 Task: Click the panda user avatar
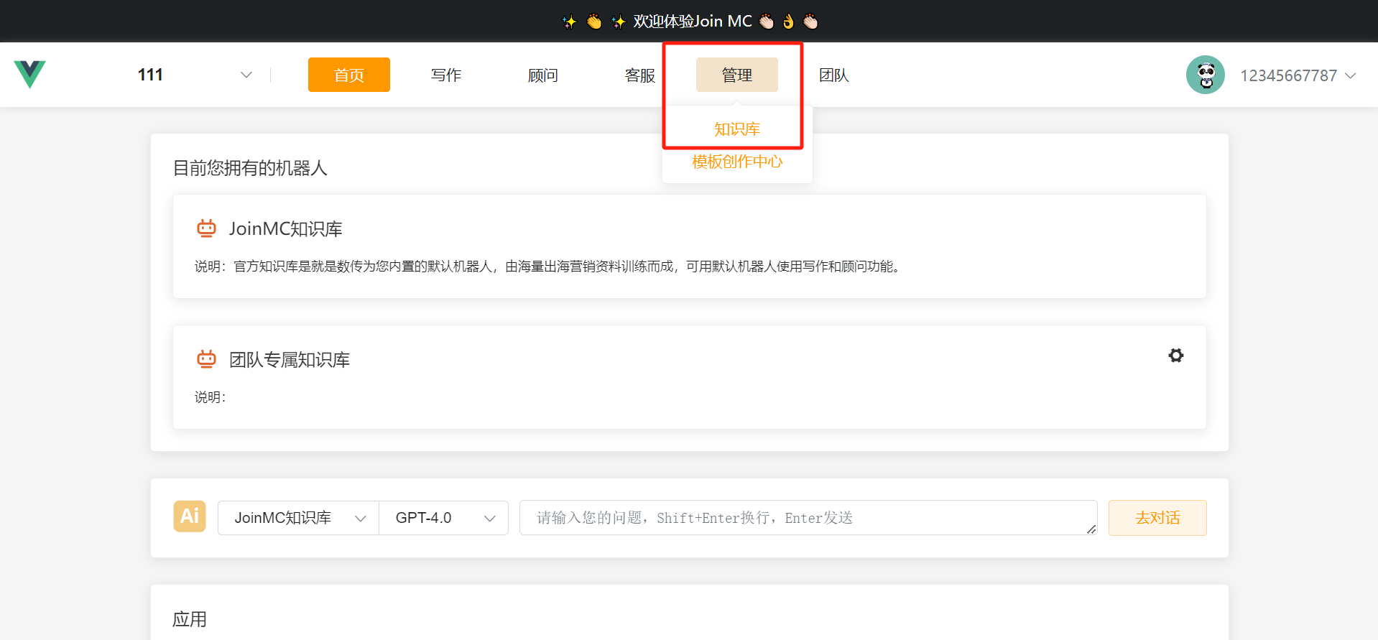1205,75
